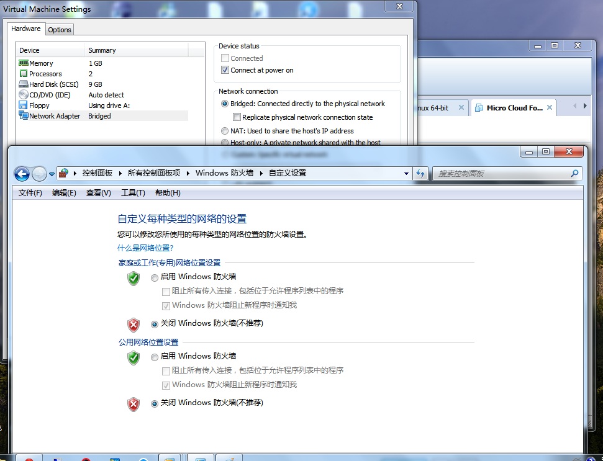The height and width of the screenshot is (461, 603).
Task: Click the Floppy drive icon
Action: tap(23, 105)
